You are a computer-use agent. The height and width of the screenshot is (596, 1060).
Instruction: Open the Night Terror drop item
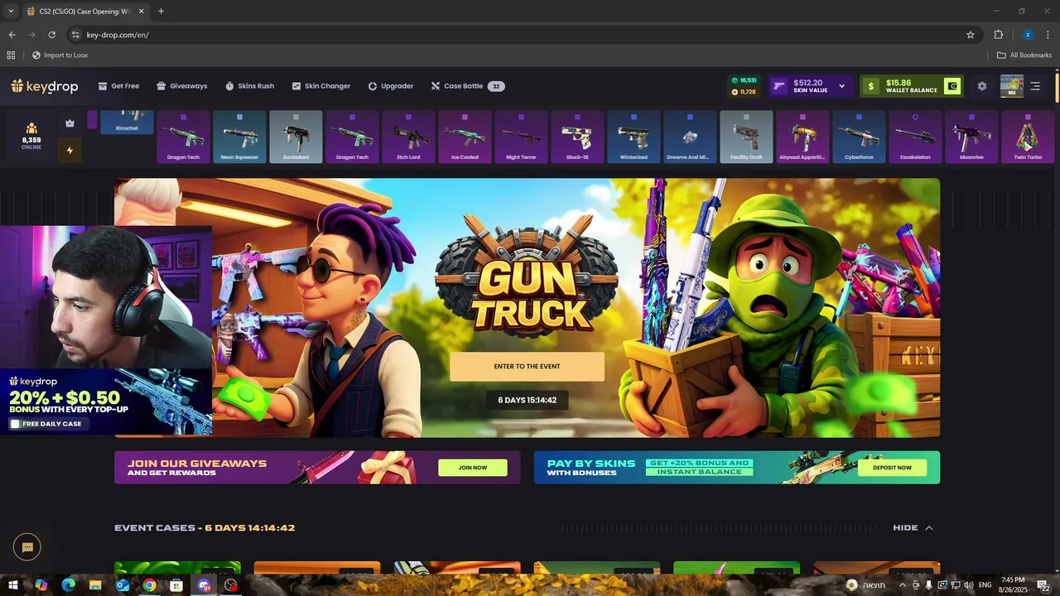(521, 137)
